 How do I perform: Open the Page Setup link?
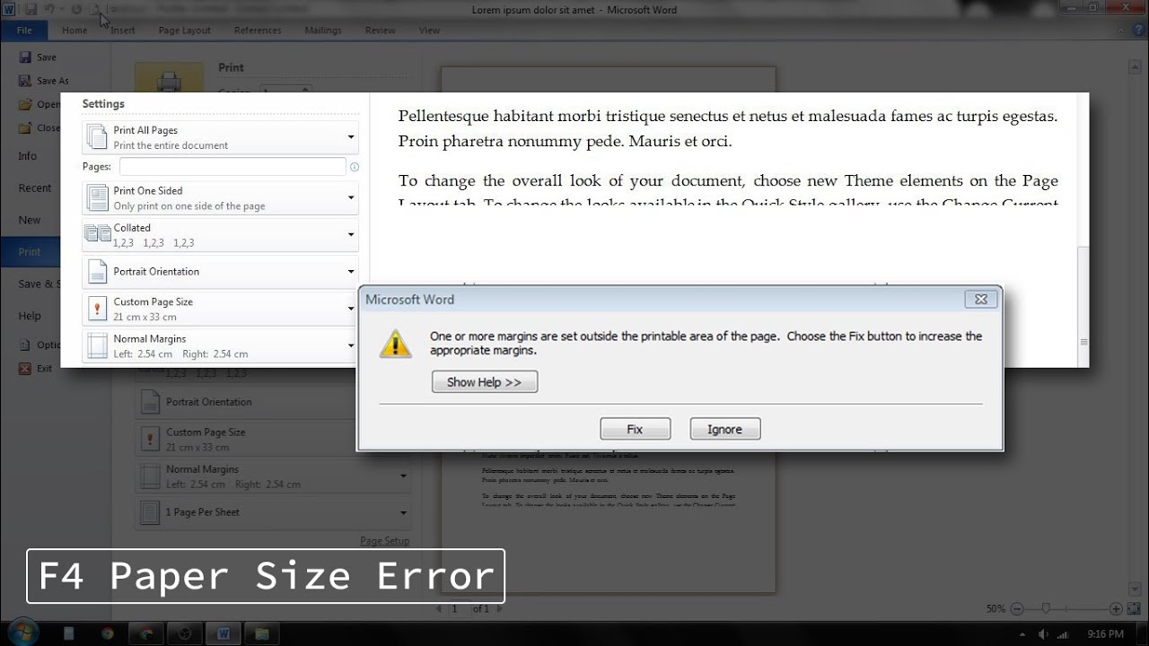pyautogui.click(x=384, y=541)
